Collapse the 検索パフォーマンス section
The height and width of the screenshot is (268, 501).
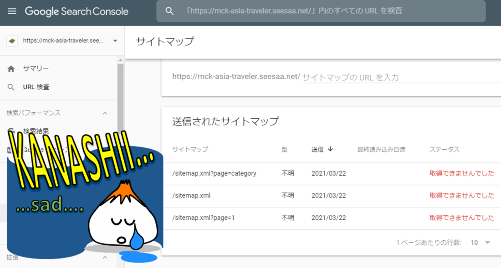click(105, 113)
